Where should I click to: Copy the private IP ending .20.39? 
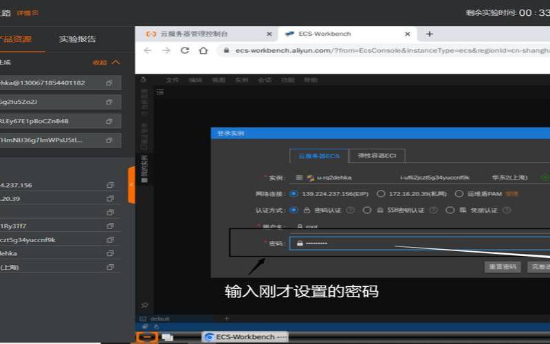110,199
